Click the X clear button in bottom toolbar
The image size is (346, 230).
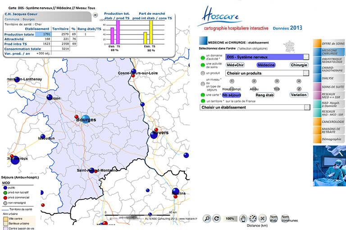coord(262,219)
